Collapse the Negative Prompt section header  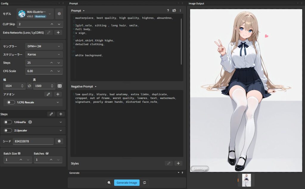coord(84,87)
